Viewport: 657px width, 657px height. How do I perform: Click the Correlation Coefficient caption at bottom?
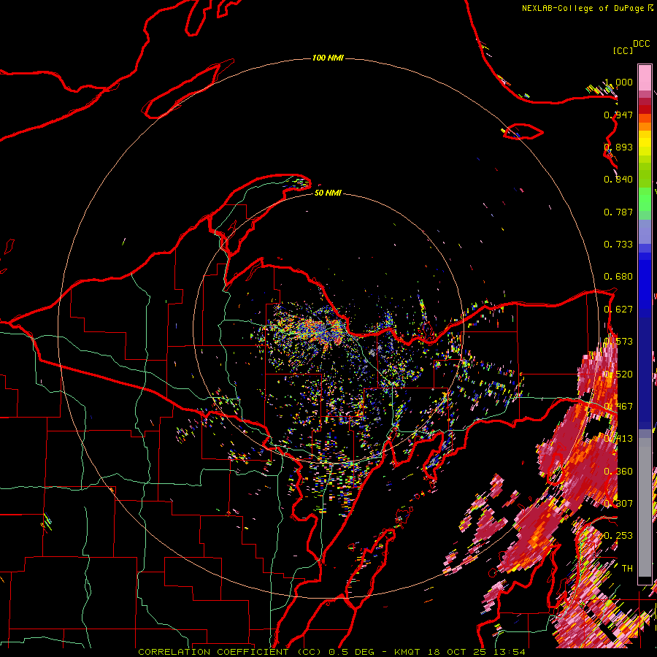[332, 652]
